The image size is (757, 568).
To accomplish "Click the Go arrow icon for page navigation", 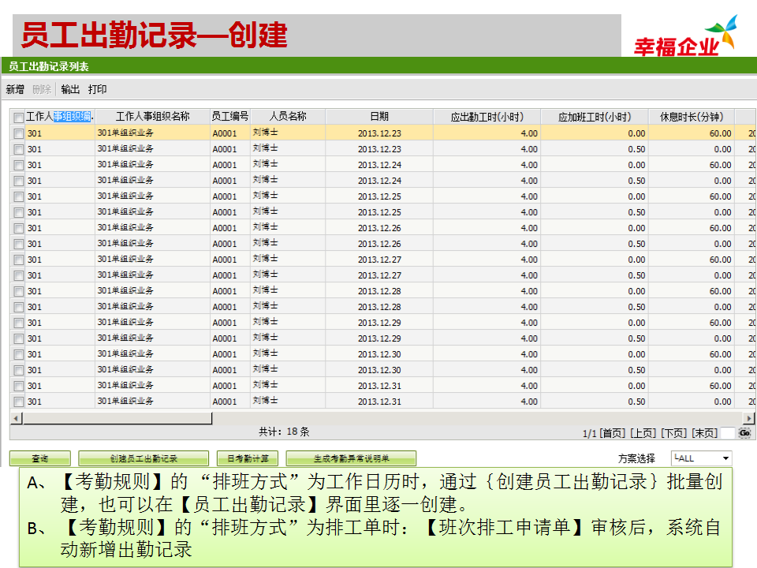I will point(745,433).
